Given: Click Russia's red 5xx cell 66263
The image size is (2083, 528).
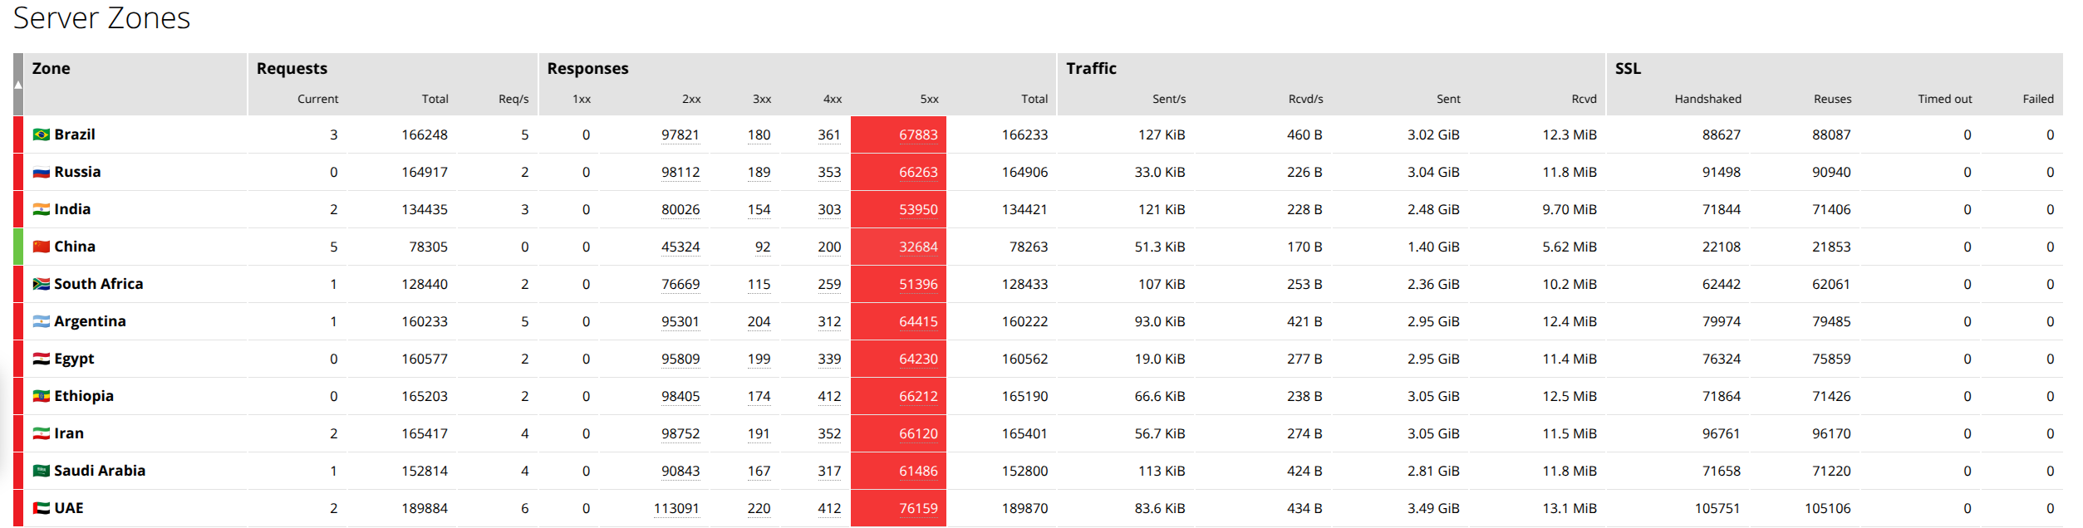Looking at the screenshot, I should (917, 173).
